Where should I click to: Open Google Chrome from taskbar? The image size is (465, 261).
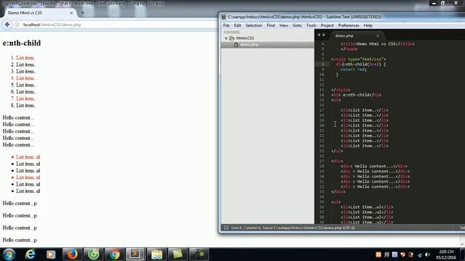115,254
